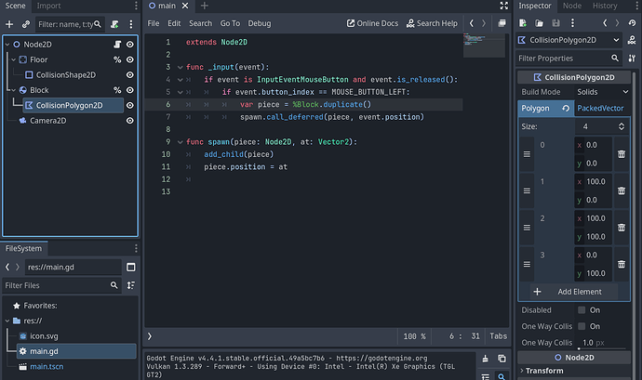This screenshot has height=380, width=642.
Task: Expand the Transform section
Action: 544,371
